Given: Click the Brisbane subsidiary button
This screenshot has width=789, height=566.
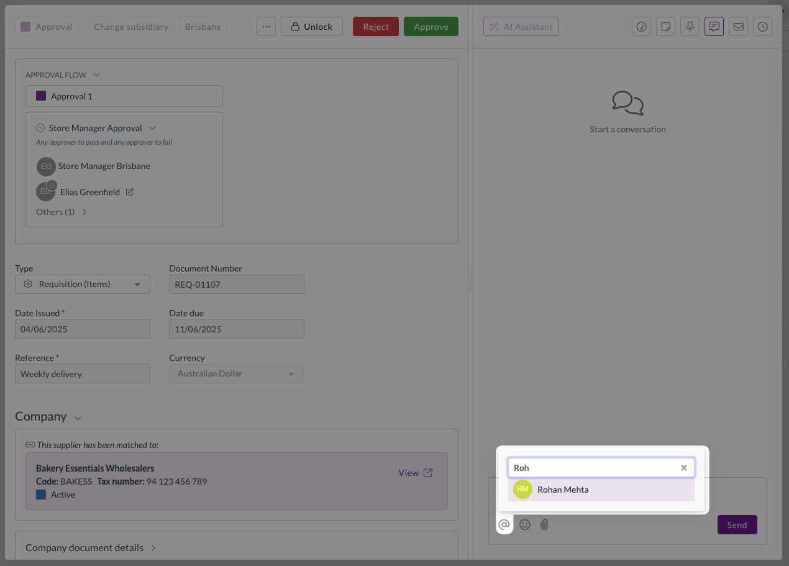Looking at the screenshot, I should (203, 27).
